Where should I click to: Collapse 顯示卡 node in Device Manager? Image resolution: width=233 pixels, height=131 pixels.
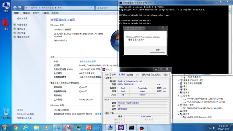178,114
